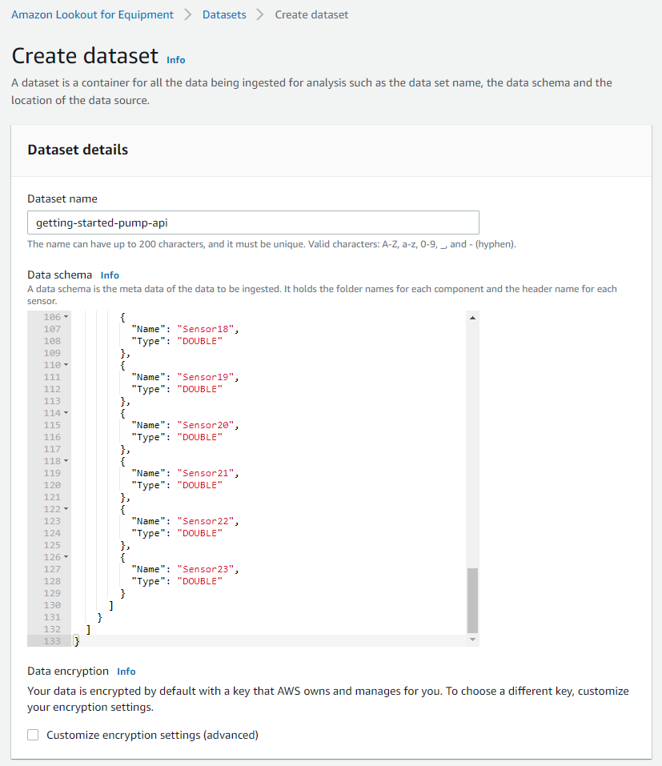Click the schema editor scroll-up arrow
Screen dimensions: 662x766
tap(472, 318)
